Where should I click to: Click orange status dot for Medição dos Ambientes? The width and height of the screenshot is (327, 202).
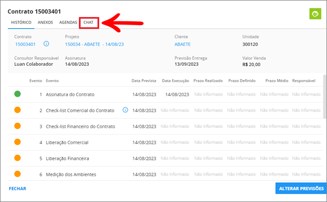18,174
